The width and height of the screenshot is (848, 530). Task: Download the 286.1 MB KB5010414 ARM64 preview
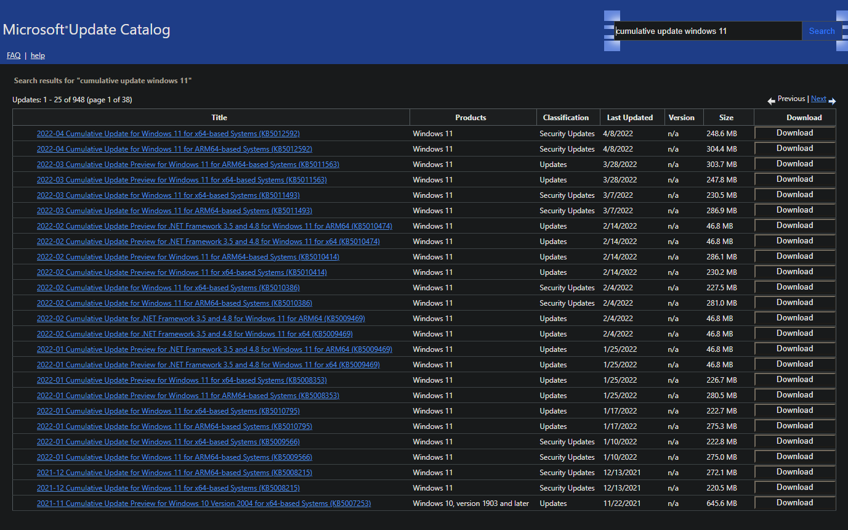(x=794, y=256)
